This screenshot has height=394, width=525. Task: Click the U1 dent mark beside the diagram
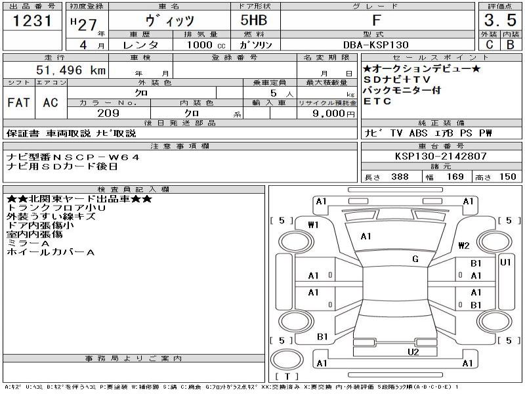tap(505, 262)
